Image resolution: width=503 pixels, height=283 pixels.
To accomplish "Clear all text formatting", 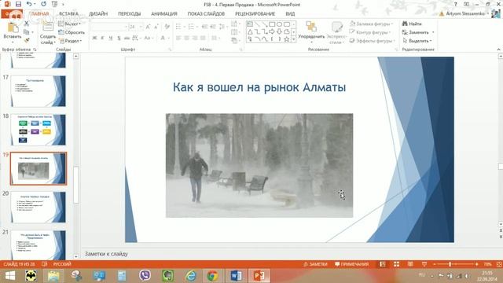I will (167, 27).
